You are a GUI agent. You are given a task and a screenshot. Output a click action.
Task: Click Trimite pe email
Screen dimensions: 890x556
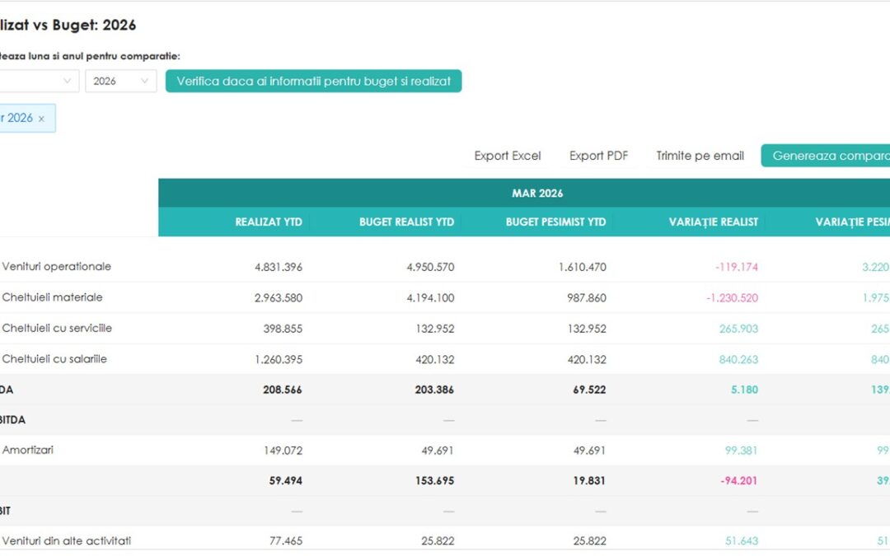coord(700,156)
